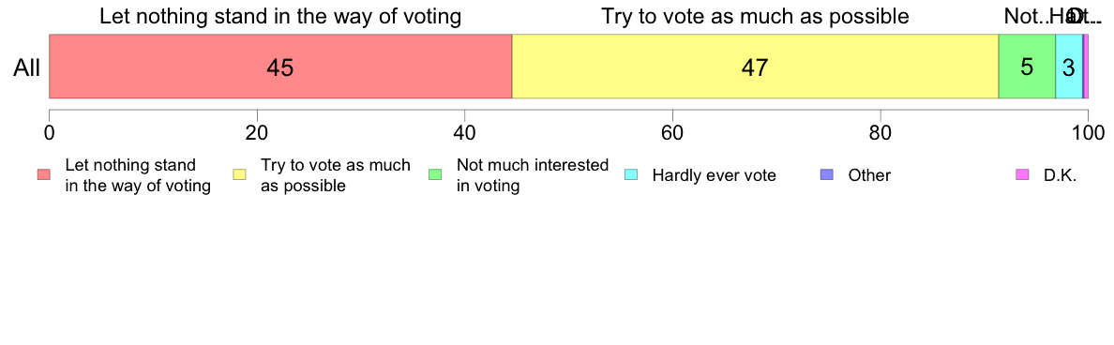The width and height of the screenshot is (1114, 345).
Task: Click the 'Try to vote as much as possible' heading
Action: coord(755,16)
